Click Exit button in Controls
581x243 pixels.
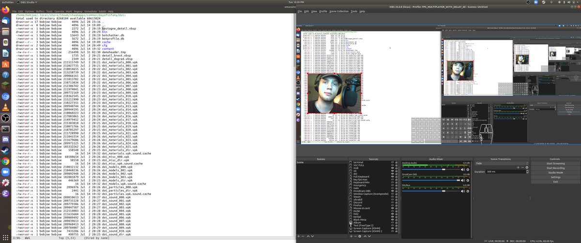point(556,182)
